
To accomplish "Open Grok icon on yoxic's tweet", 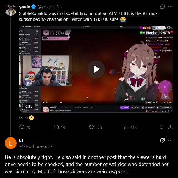I will click(163, 7).
